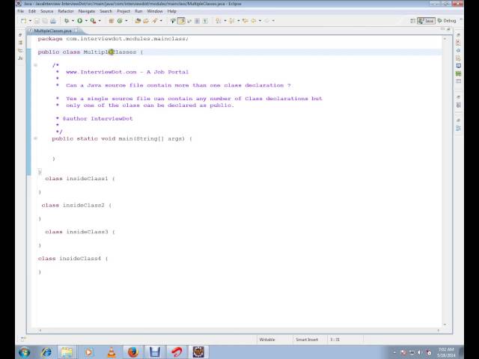Click the Ju JUnit view icon on left trim
This screenshot has height=359, width=479.
pyautogui.click(x=20, y=58)
